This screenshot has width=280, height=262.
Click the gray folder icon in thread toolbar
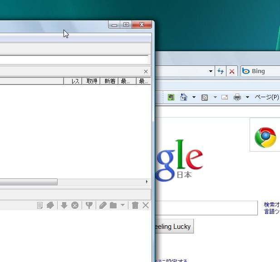pyautogui.click(x=113, y=205)
